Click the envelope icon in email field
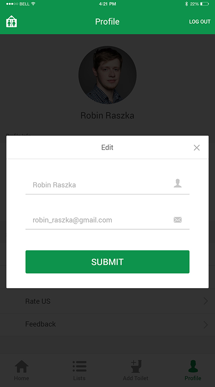 [x=178, y=220]
